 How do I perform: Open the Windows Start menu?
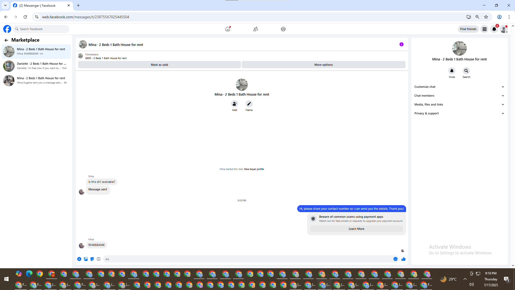tap(6, 279)
